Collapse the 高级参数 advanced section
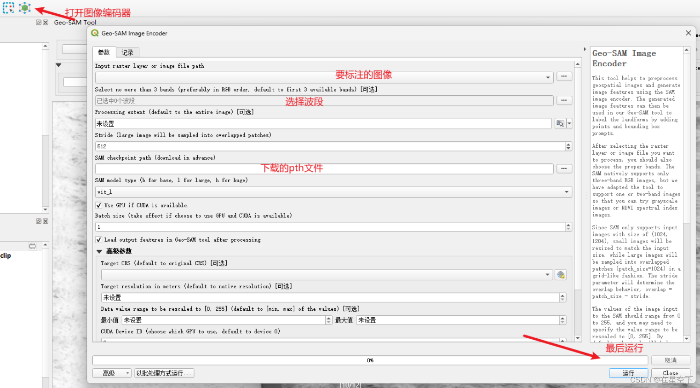The width and height of the screenshot is (700, 388). (x=99, y=251)
